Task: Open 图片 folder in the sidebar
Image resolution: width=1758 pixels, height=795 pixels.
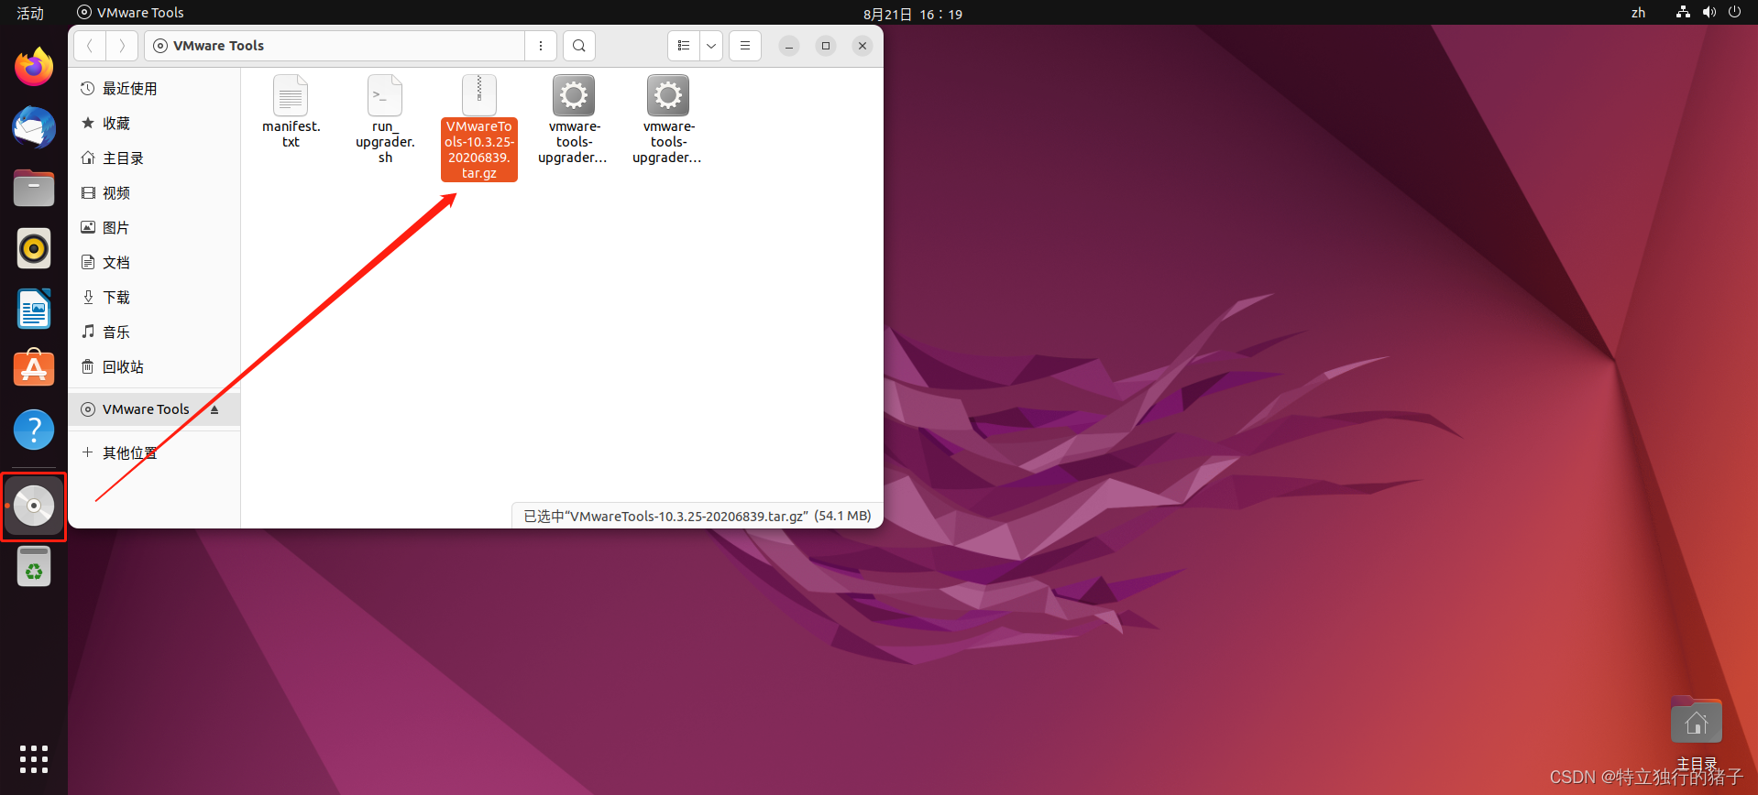Action: pos(154,228)
